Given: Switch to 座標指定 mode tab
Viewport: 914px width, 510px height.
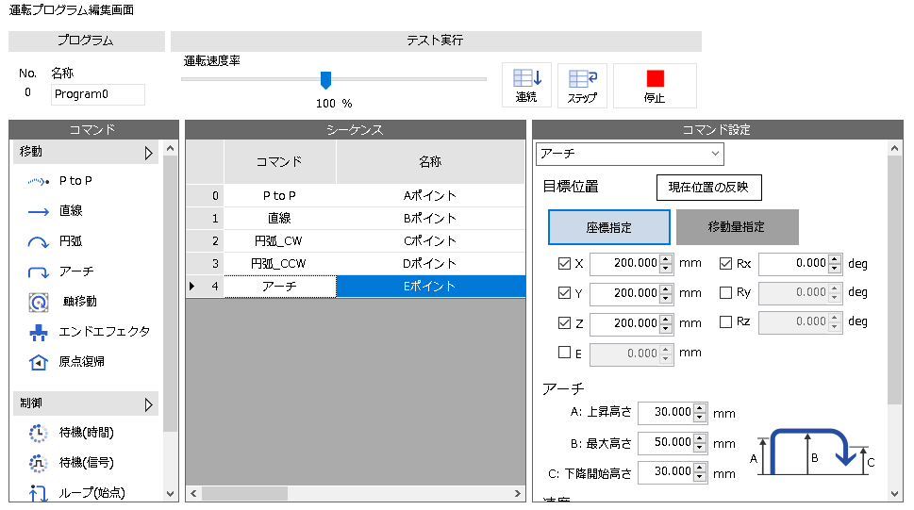Looking at the screenshot, I should tap(608, 227).
